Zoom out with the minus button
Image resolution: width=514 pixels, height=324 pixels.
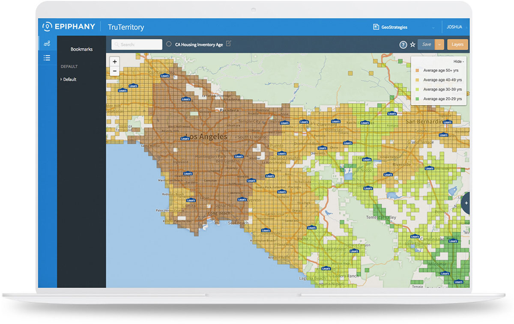click(x=114, y=71)
